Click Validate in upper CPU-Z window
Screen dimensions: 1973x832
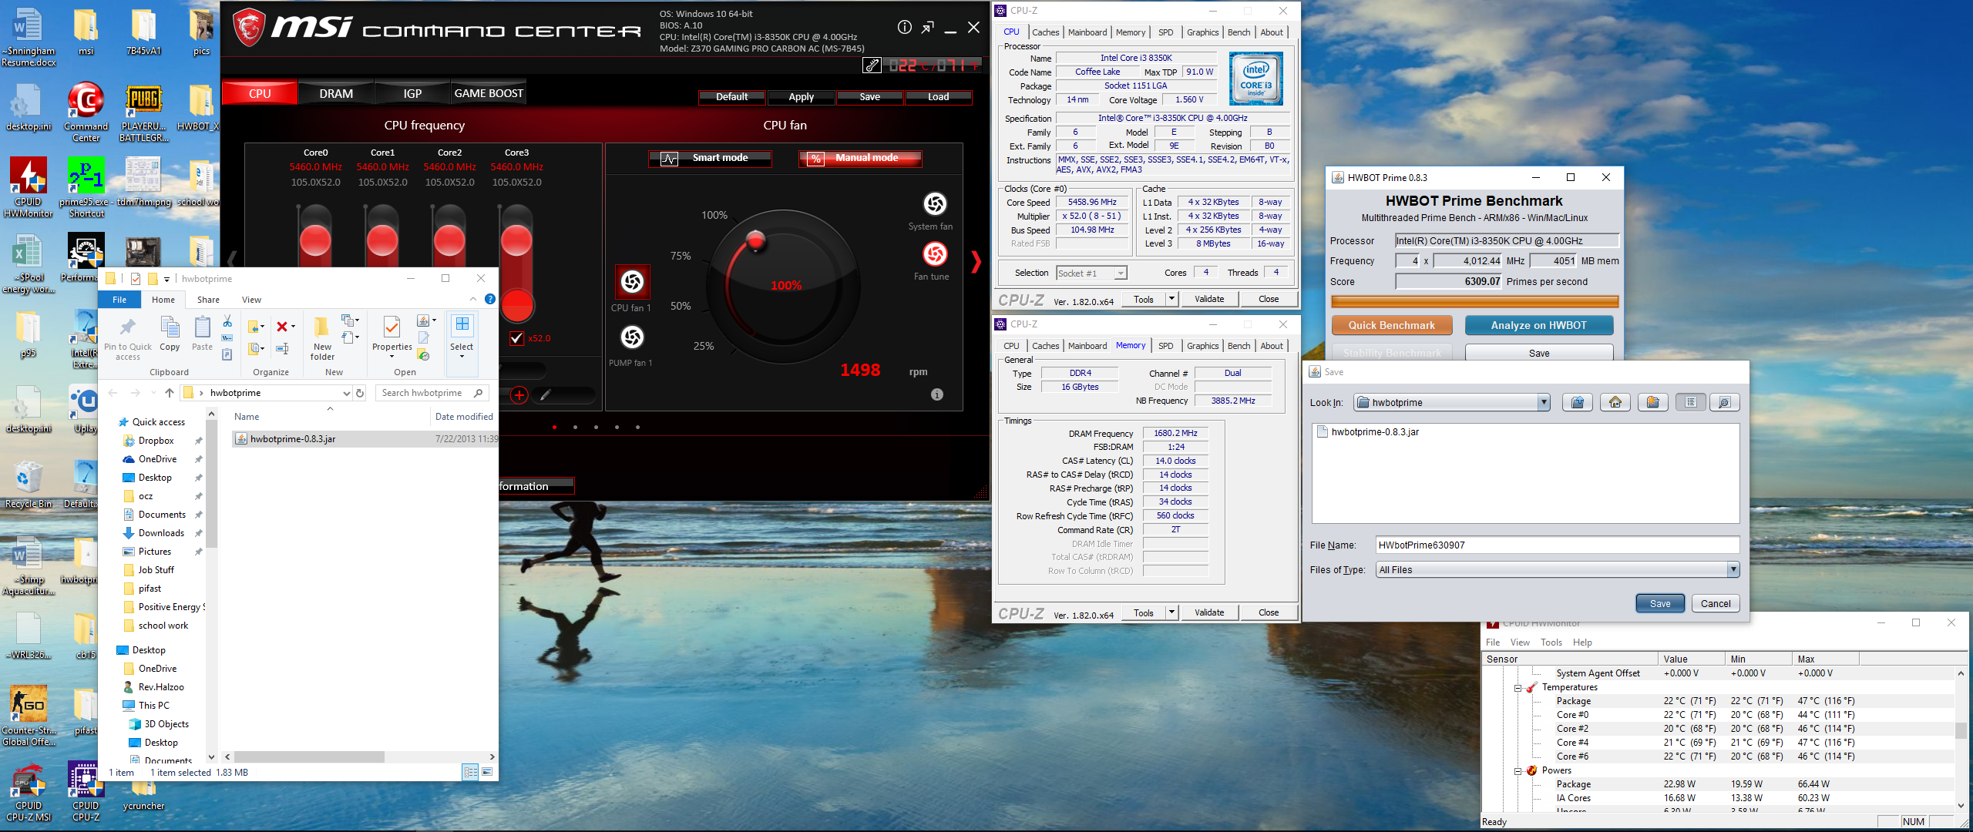click(x=1209, y=299)
